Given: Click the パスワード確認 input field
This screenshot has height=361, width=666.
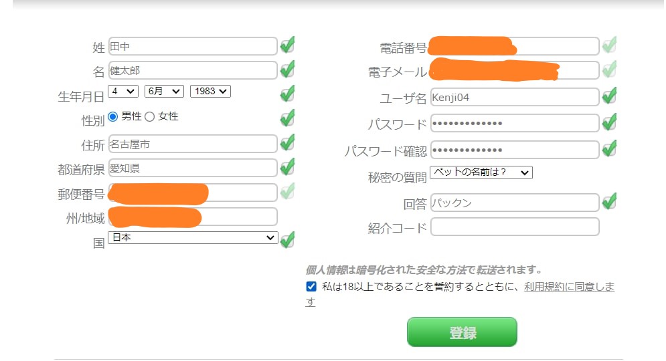Looking at the screenshot, I should pyautogui.click(x=515, y=150).
